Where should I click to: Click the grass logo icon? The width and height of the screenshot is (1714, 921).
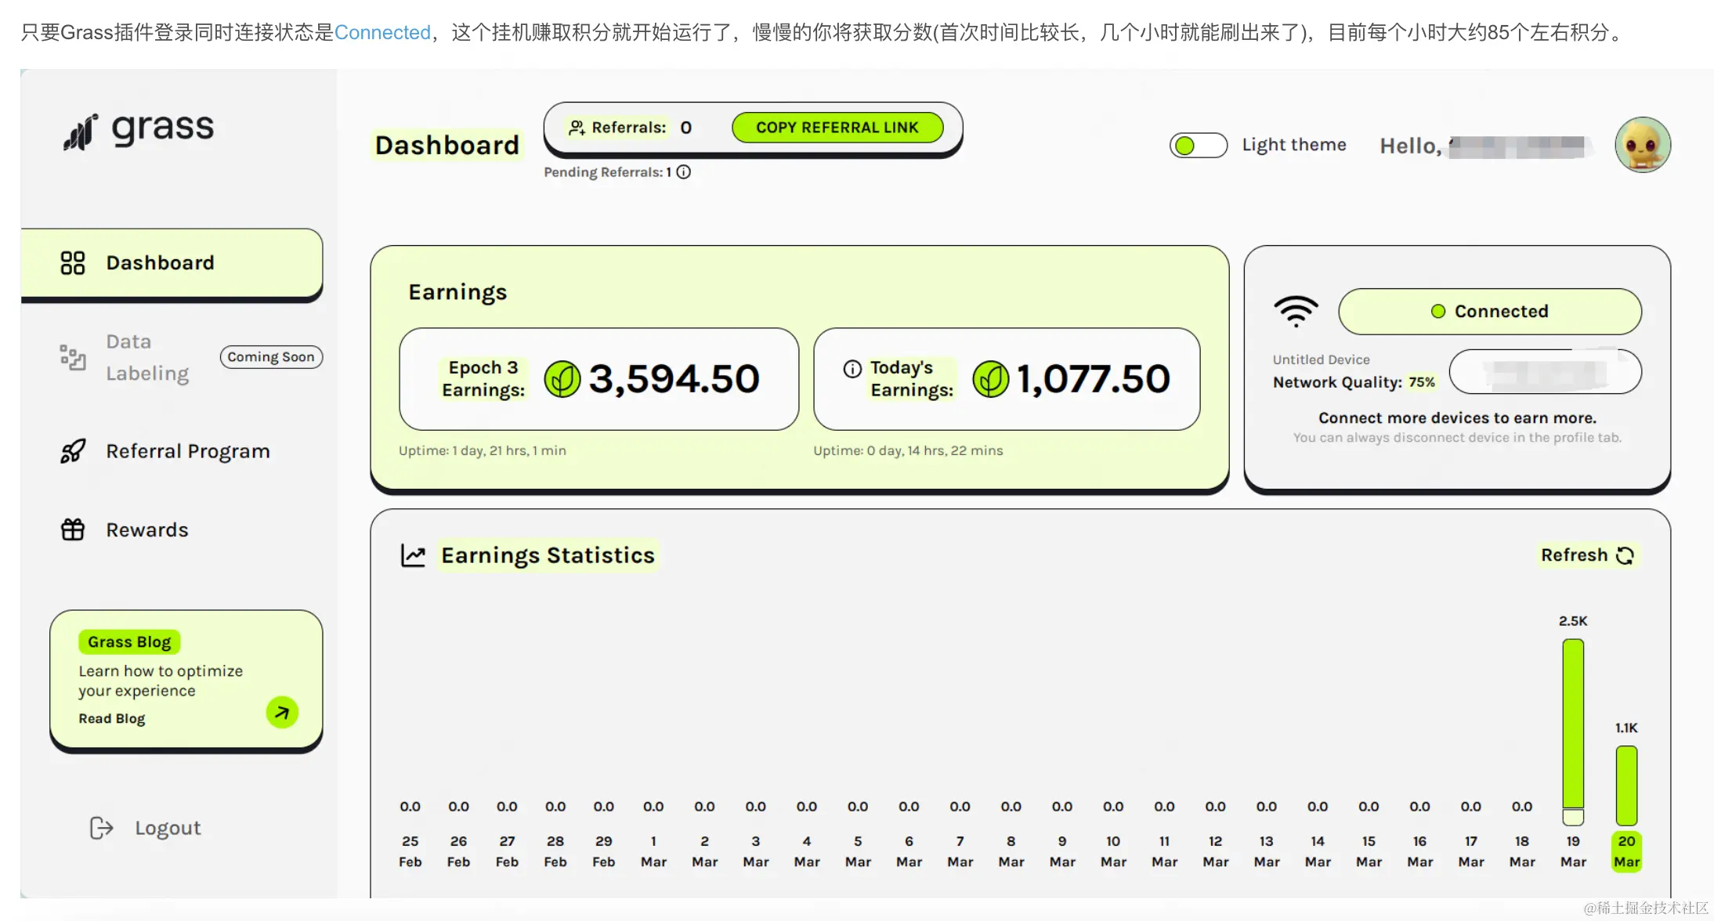point(80,132)
